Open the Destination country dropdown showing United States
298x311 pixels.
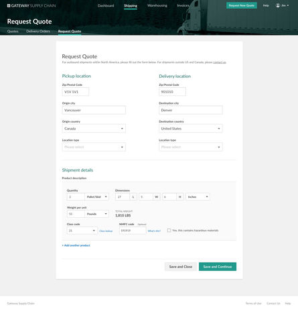(x=191, y=129)
